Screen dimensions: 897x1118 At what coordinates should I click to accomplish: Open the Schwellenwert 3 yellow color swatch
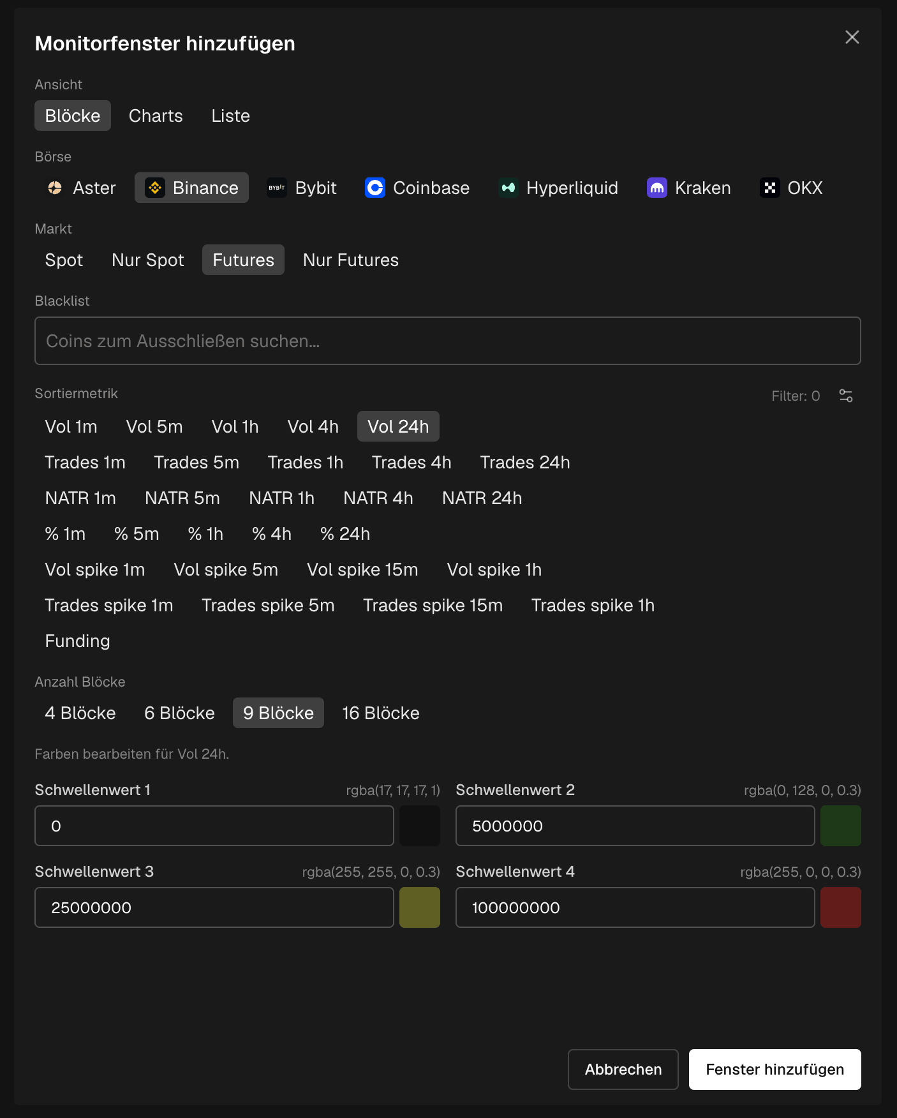pyautogui.click(x=420, y=907)
